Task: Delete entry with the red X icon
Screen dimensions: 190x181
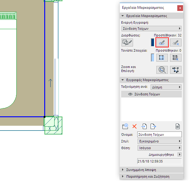Action: click(135, 126)
